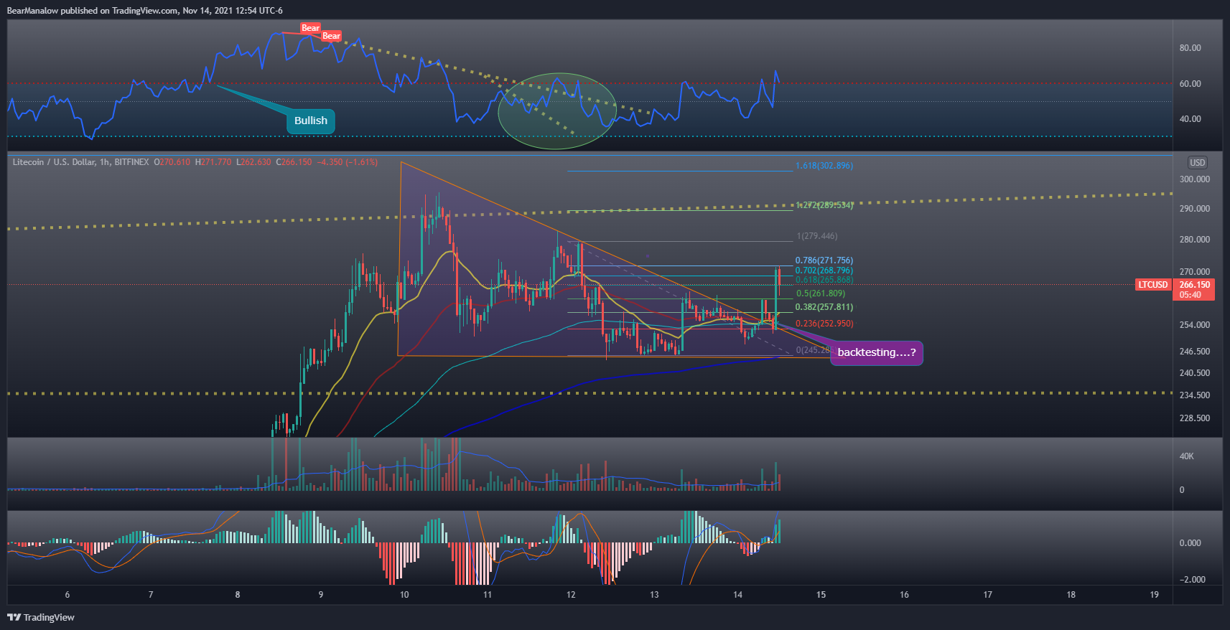Click the 0.382(257.811) Fibonacci label
This screenshot has width=1230, height=630.
coord(824,307)
